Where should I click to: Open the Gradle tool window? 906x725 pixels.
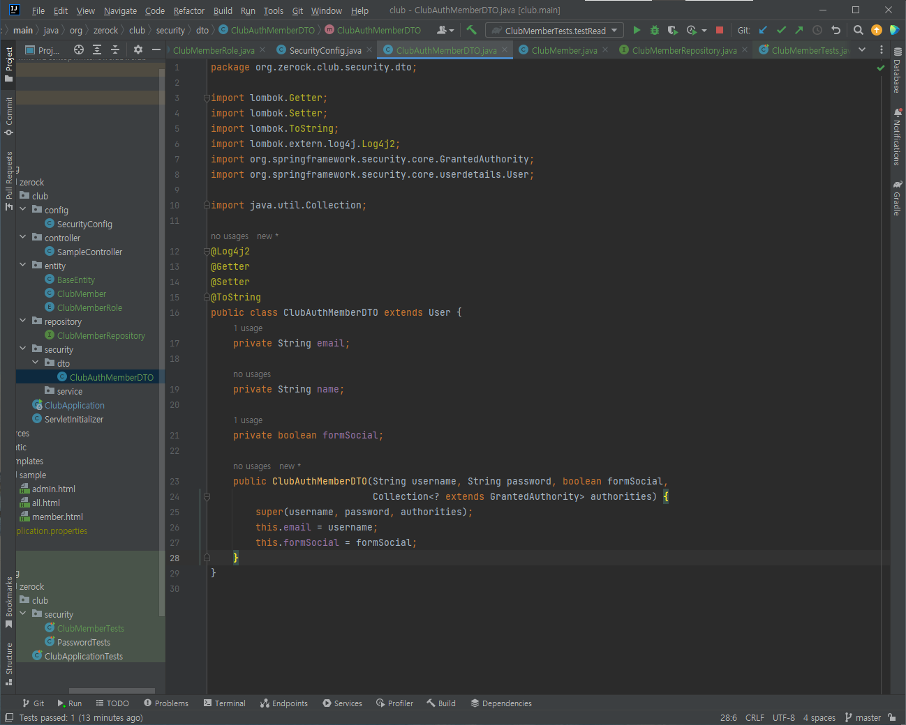pyautogui.click(x=898, y=198)
